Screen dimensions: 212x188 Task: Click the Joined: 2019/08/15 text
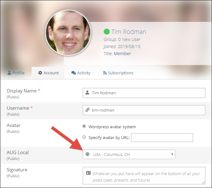(122, 47)
